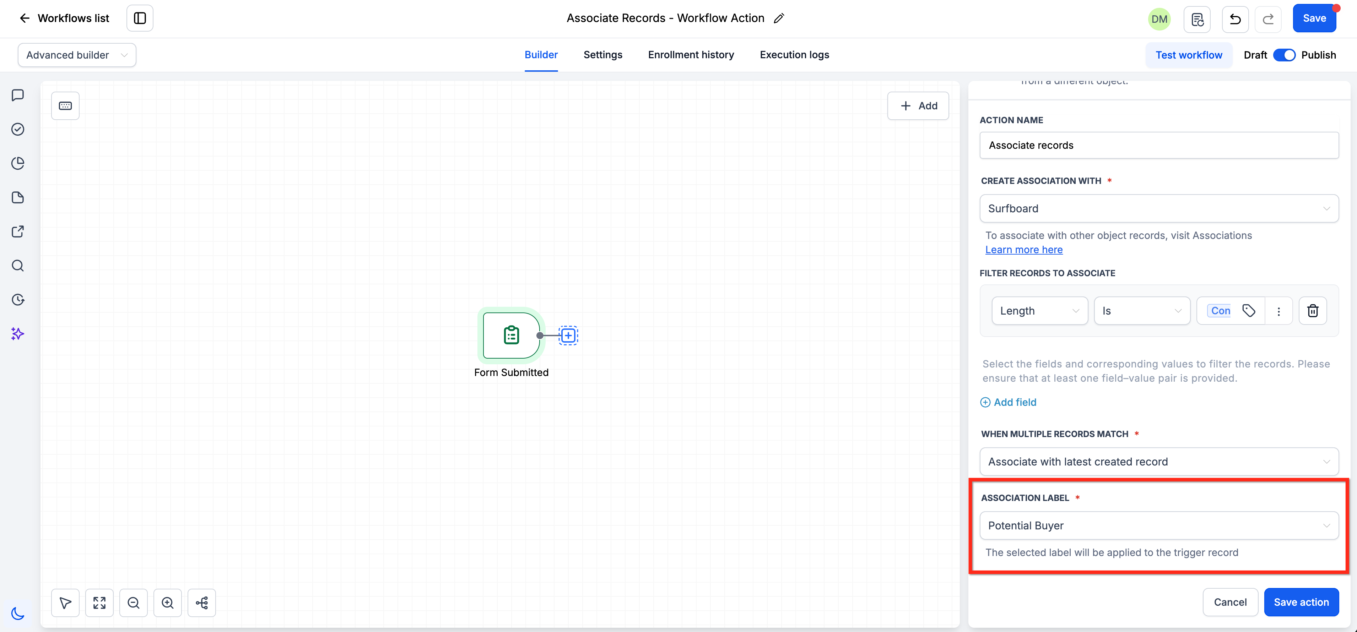The image size is (1357, 632).
Task: Expand When Multiple Records Match dropdown
Action: pyautogui.click(x=1158, y=461)
